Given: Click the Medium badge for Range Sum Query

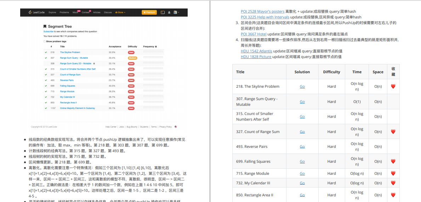Looking at the screenshot, I should [x=133, y=58].
